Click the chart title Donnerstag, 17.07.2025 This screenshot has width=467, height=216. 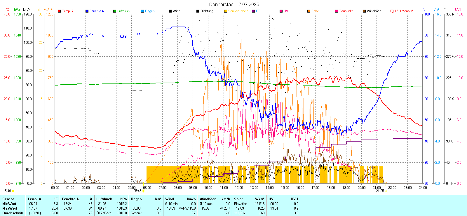[x=234, y=4]
